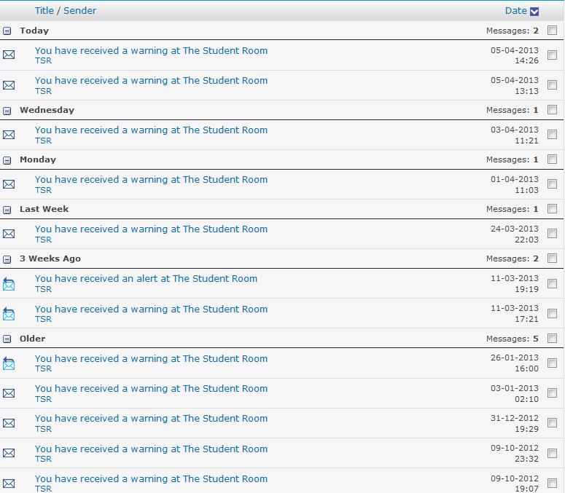Open warning message received 09-10-2012 19:07
The width and height of the screenshot is (565, 493).
151,479
